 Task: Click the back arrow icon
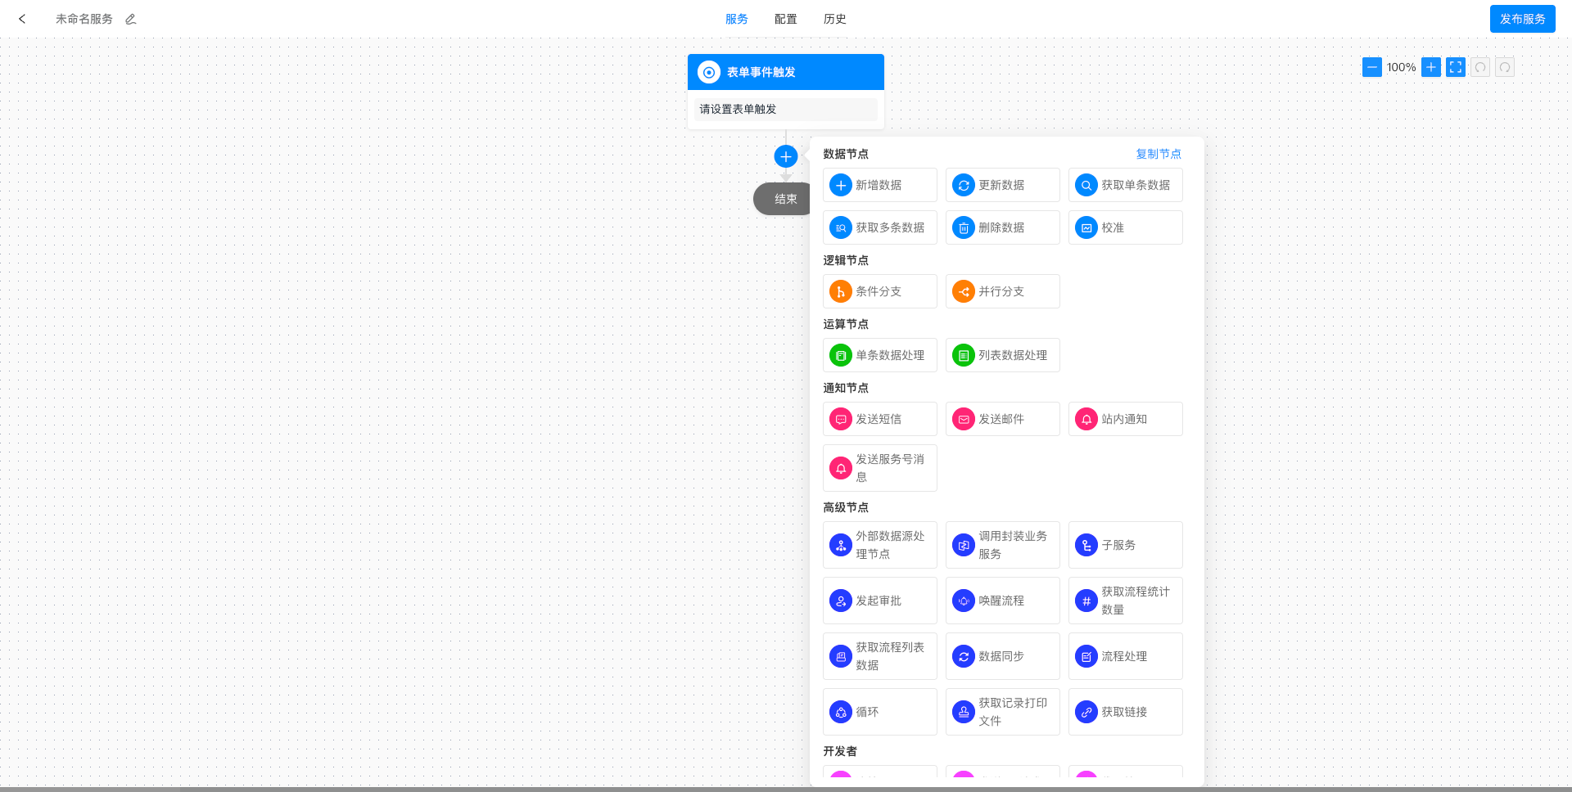22,19
